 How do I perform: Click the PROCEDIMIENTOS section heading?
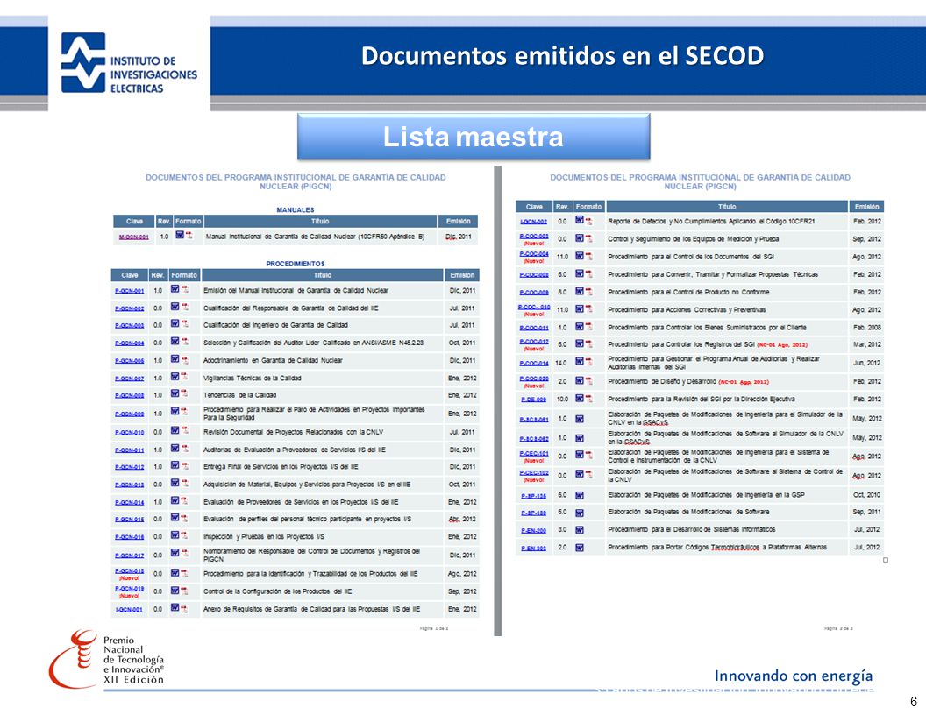296,264
